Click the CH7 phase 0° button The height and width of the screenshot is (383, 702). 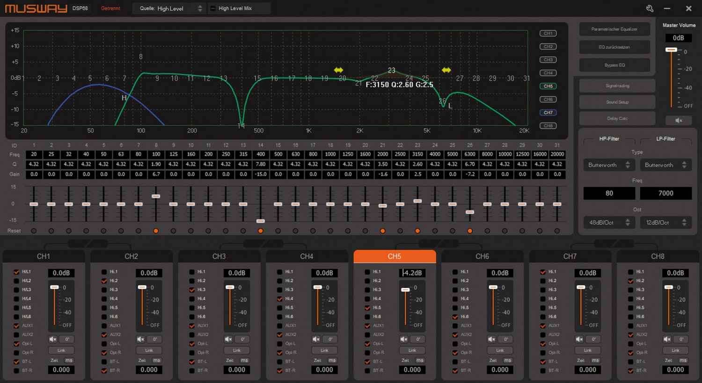coord(593,339)
